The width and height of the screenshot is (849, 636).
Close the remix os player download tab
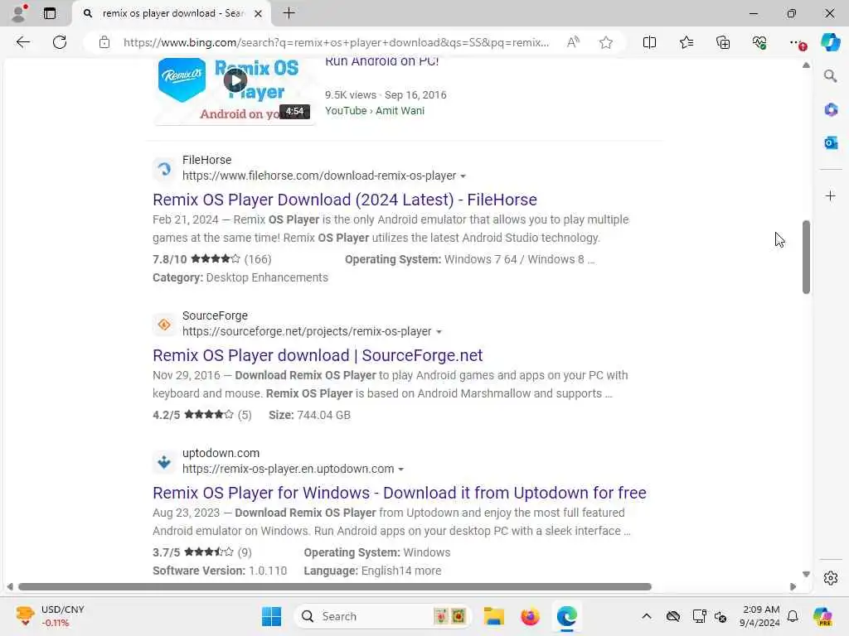coord(259,13)
